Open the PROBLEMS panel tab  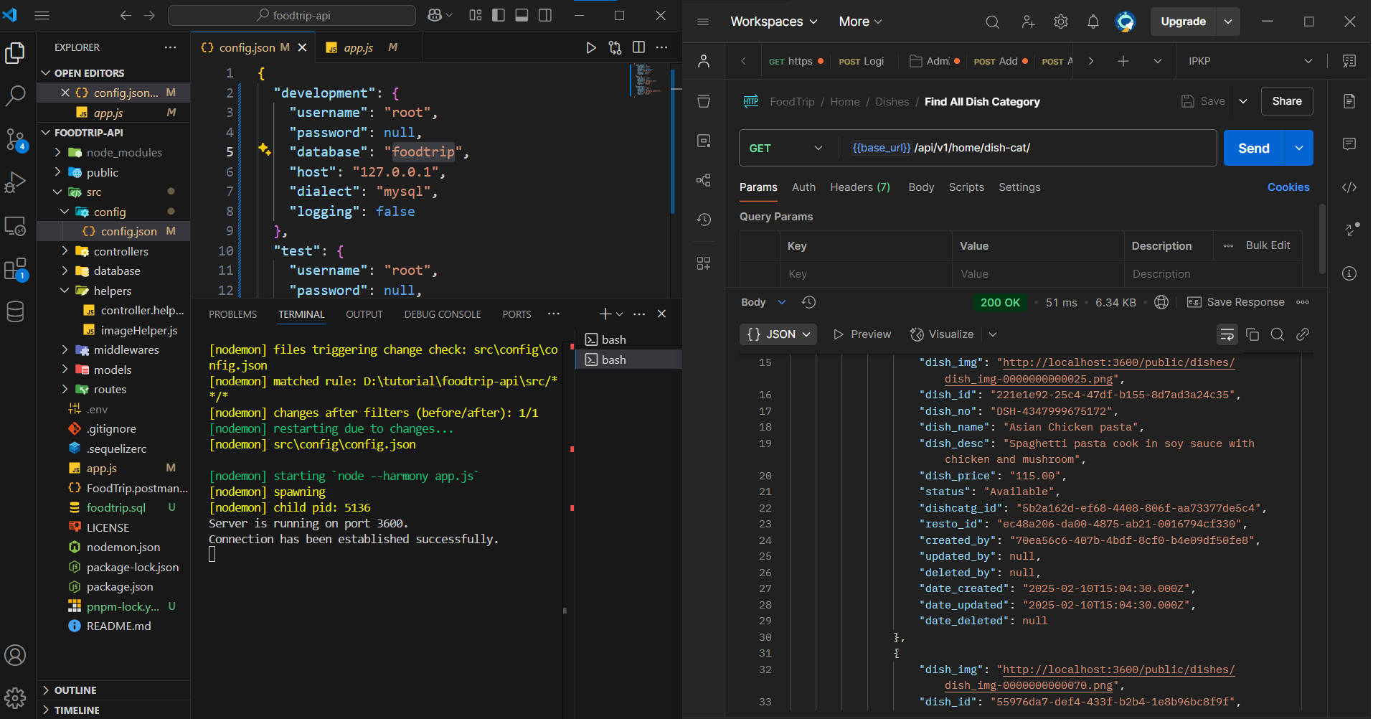pos(232,314)
